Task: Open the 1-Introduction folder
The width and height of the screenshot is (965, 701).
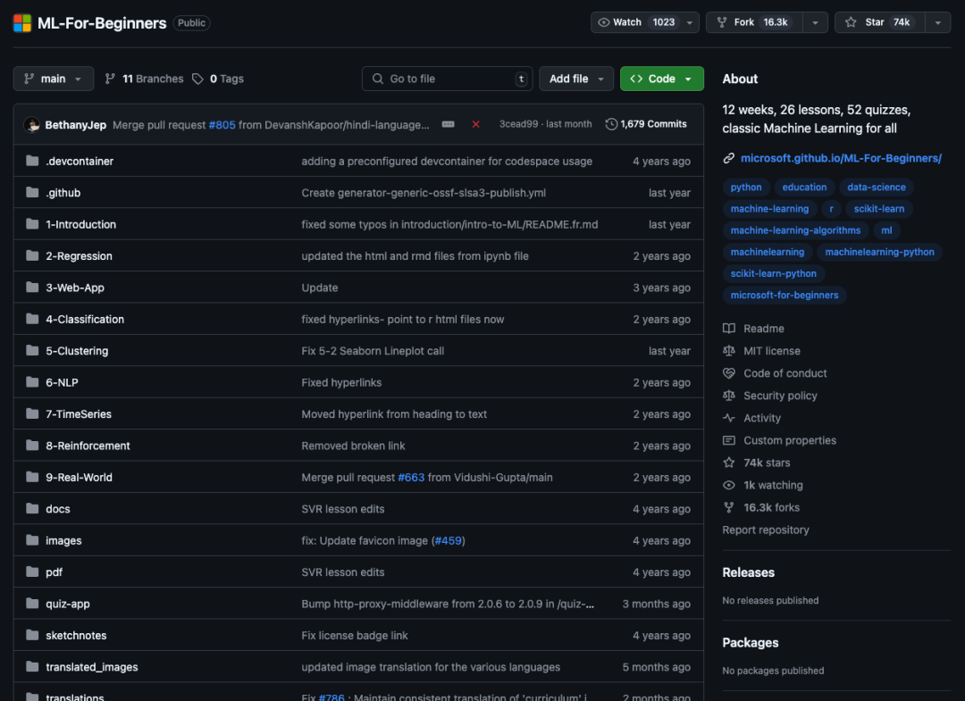Action: tap(80, 224)
